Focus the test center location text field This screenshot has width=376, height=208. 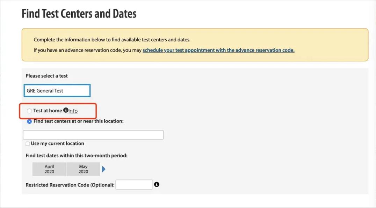point(93,135)
